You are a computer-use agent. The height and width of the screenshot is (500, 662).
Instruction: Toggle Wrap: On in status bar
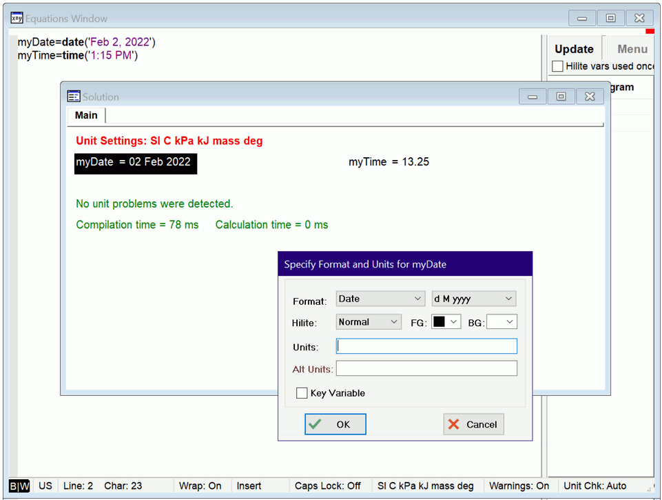(200, 486)
